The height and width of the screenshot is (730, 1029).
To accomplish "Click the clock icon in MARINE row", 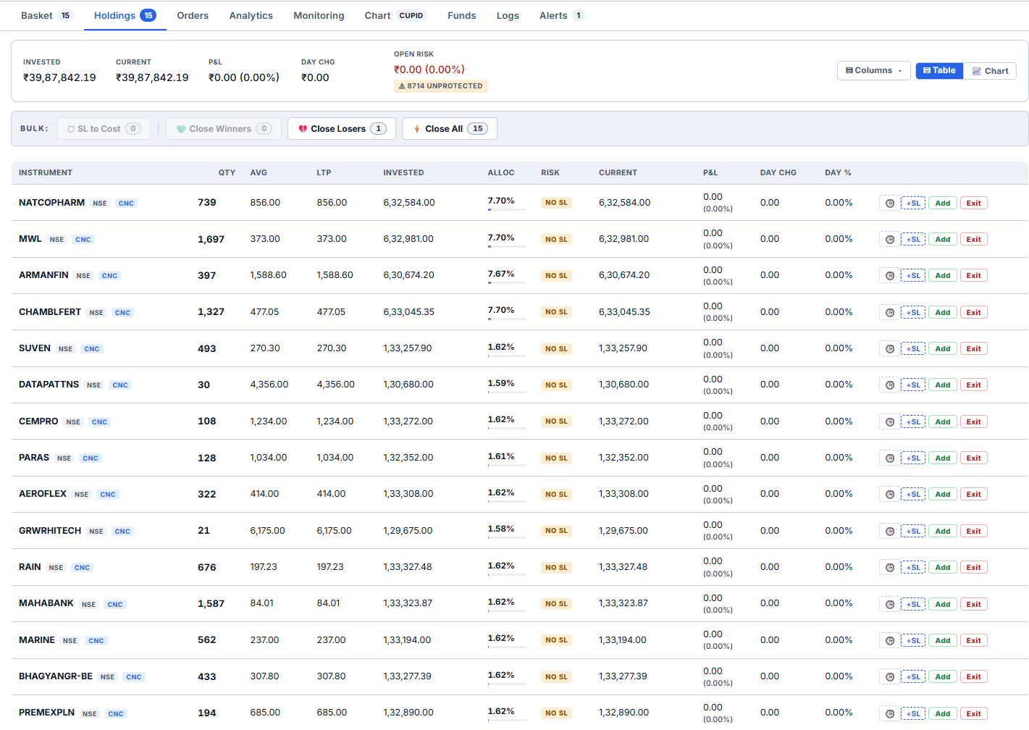I will pyautogui.click(x=889, y=641).
